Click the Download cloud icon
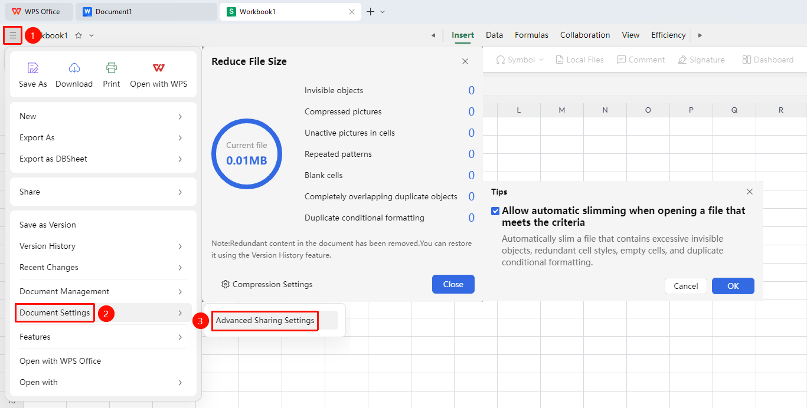 [x=74, y=68]
